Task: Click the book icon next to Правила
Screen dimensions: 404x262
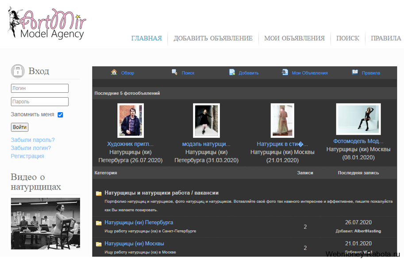Action: (355, 72)
